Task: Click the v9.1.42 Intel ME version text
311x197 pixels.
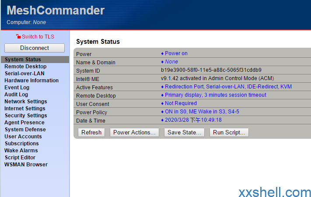Action: coord(217,78)
